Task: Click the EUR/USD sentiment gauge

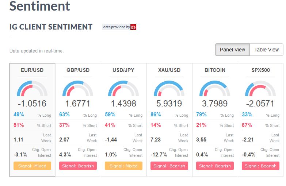Action: [x=32, y=88]
